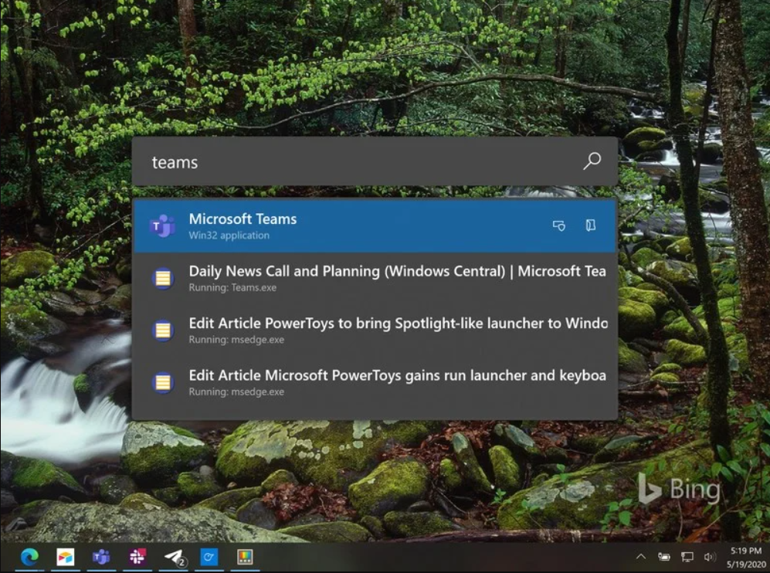The image size is (770, 573).
Task: Expand hidden system tray icons chevron
Action: pyautogui.click(x=641, y=557)
